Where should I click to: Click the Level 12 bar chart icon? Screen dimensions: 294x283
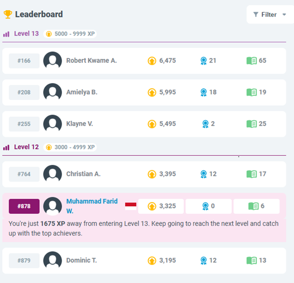pyautogui.click(x=6, y=147)
